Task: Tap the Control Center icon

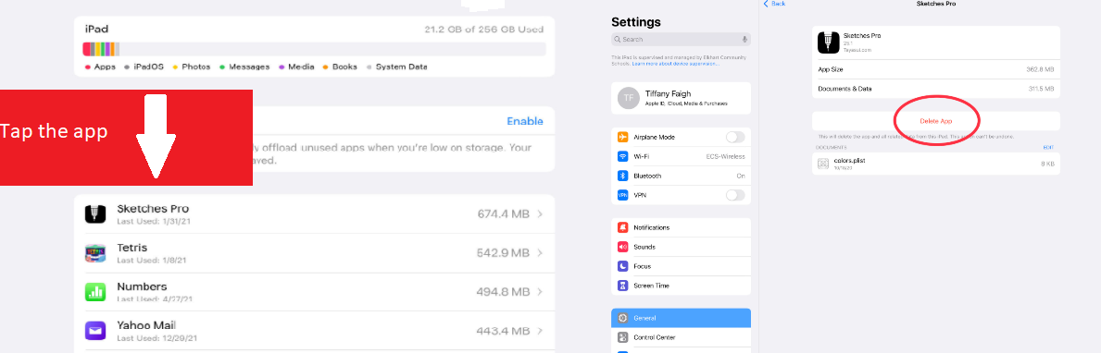Action: [623, 337]
